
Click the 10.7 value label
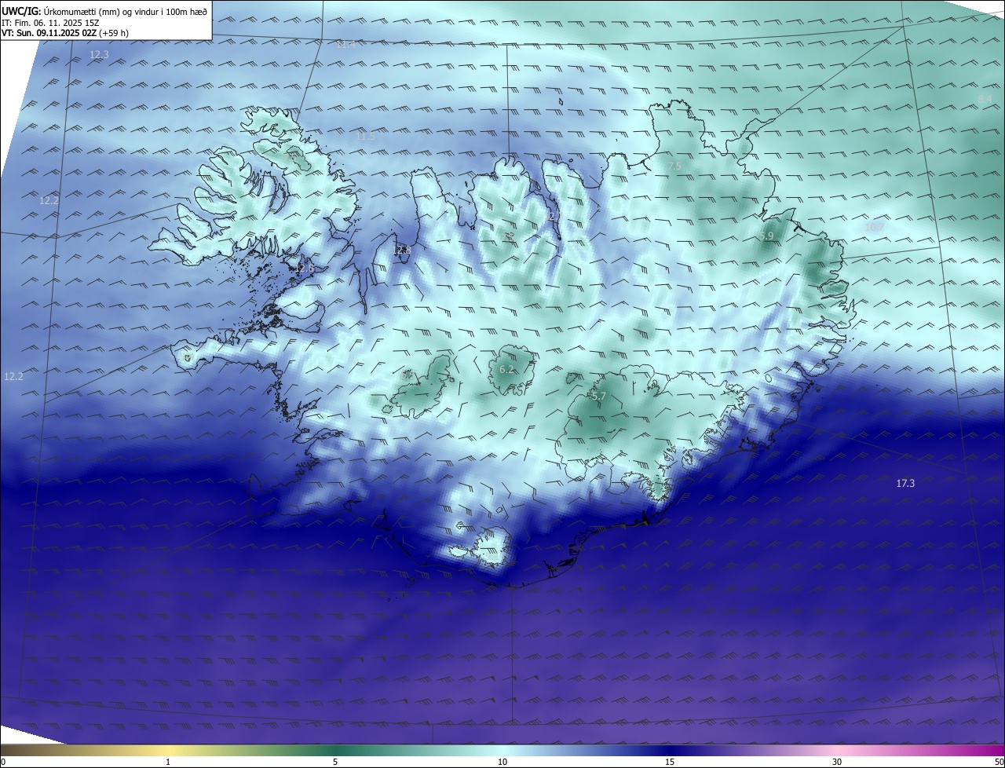coord(874,227)
